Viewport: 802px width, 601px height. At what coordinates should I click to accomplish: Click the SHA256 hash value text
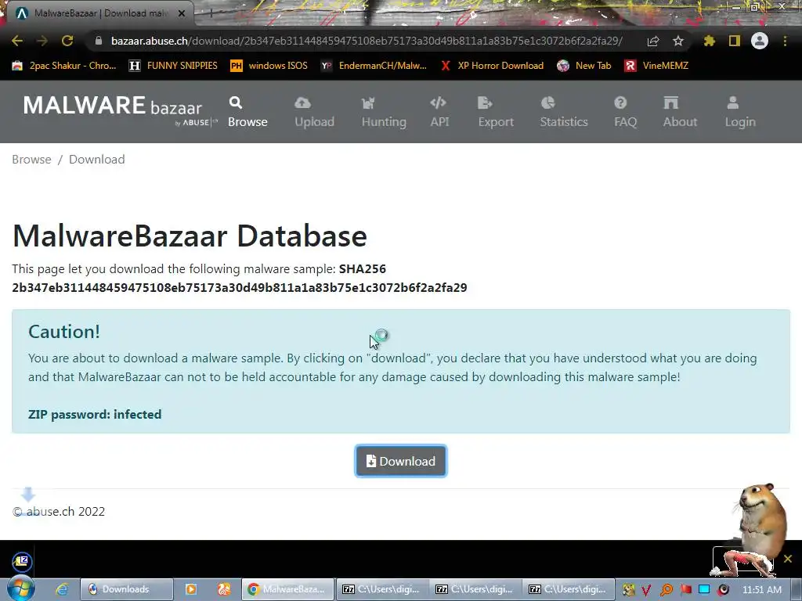tap(240, 288)
